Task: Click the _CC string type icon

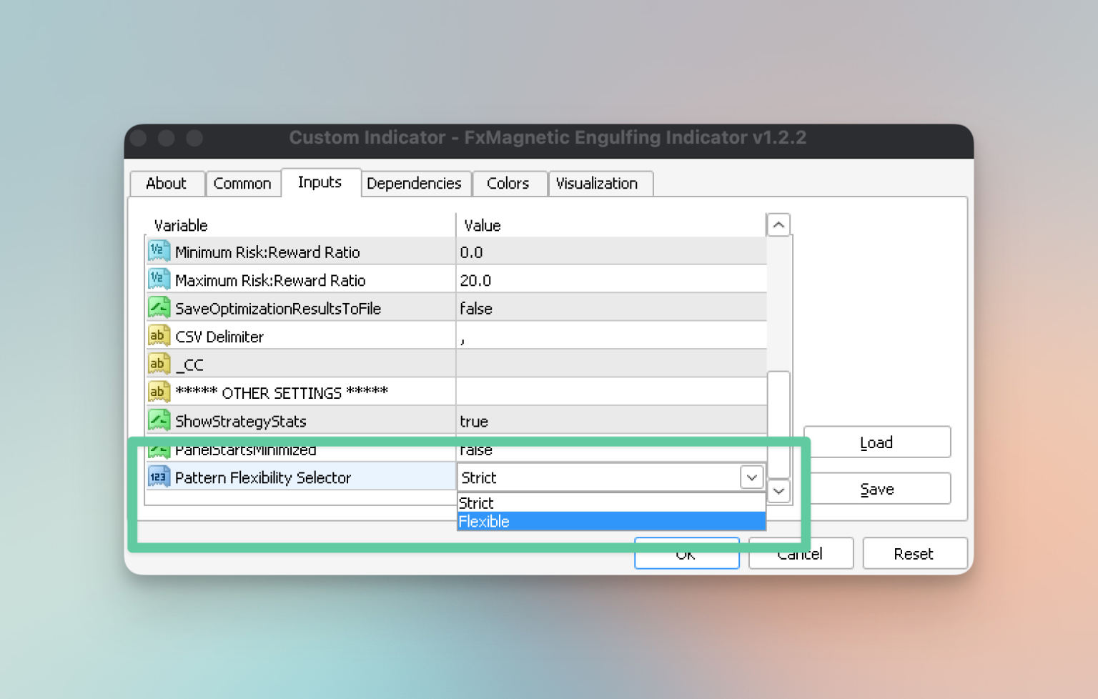Action: [159, 364]
